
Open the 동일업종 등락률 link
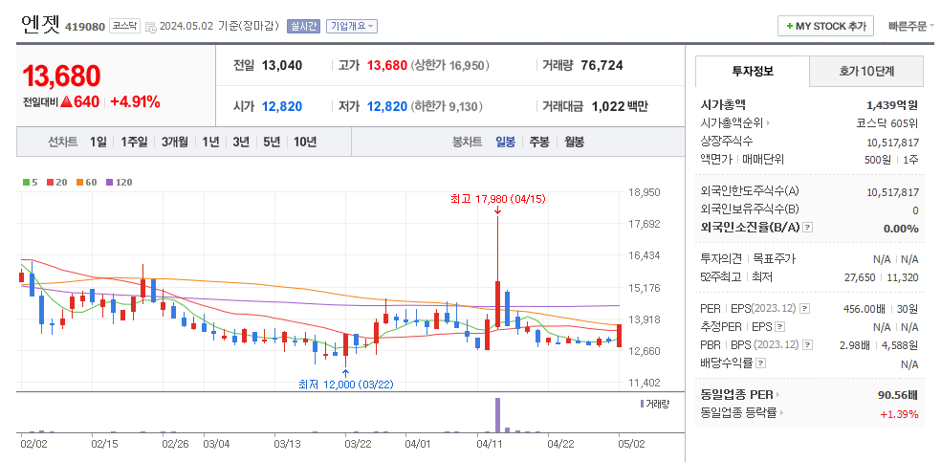(x=739, y=413)
